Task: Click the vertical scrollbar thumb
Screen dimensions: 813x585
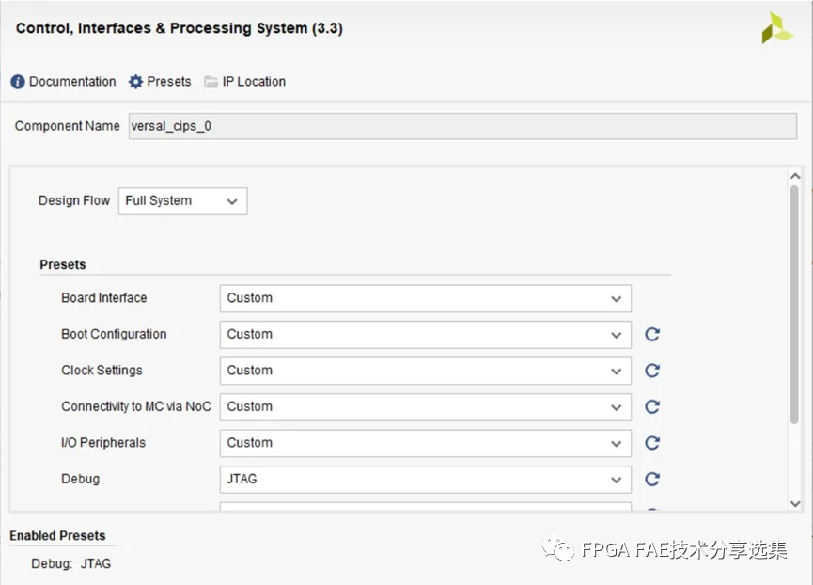Action: point(794,301)
